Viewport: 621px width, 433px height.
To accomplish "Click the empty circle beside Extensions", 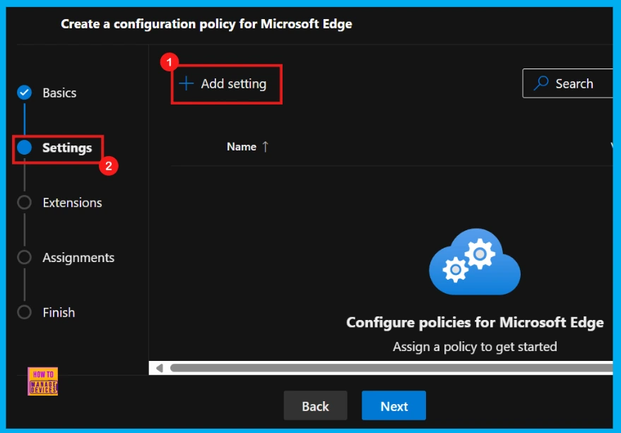I will (x=25, y=202).
